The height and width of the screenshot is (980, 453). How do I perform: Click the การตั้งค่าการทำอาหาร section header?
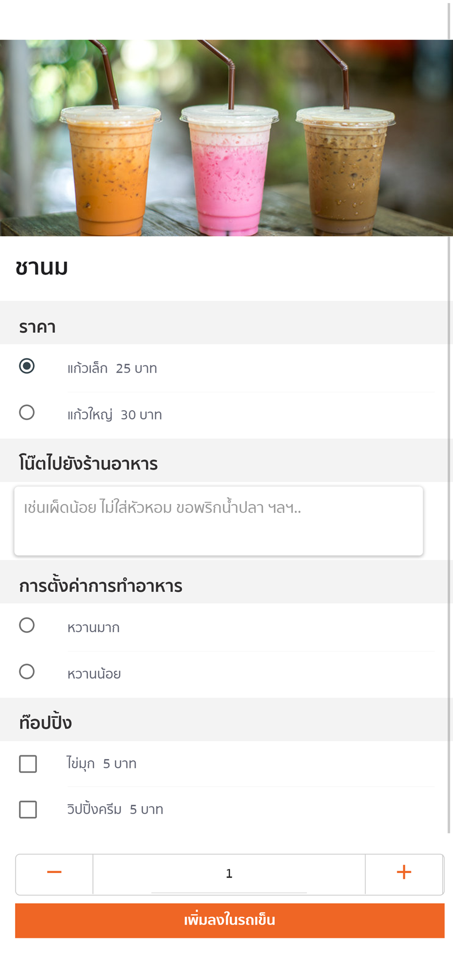101,586
